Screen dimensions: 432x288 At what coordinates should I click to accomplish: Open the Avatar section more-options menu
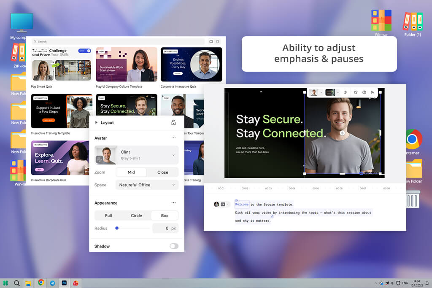click(173, 138)
